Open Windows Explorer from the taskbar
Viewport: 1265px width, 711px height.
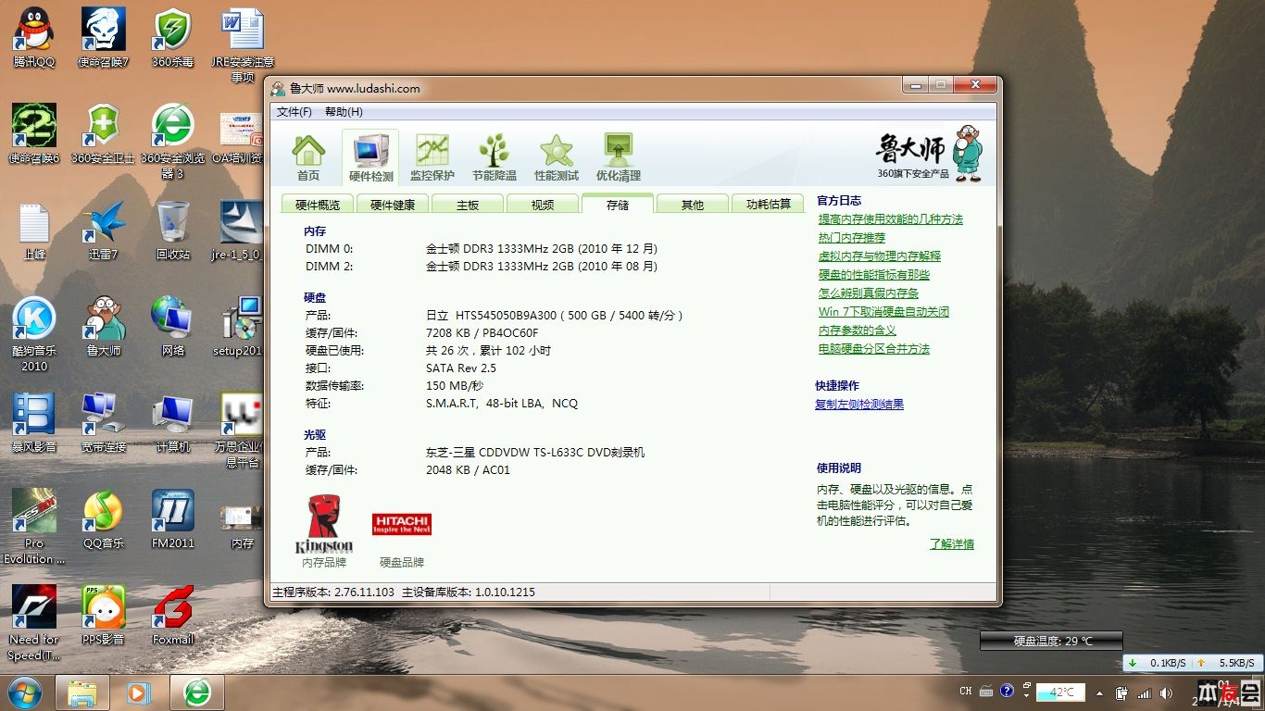click(x=82, y=692)
